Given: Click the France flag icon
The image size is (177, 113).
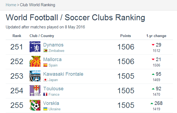Looking at the screenshot, I should [45, 94].
